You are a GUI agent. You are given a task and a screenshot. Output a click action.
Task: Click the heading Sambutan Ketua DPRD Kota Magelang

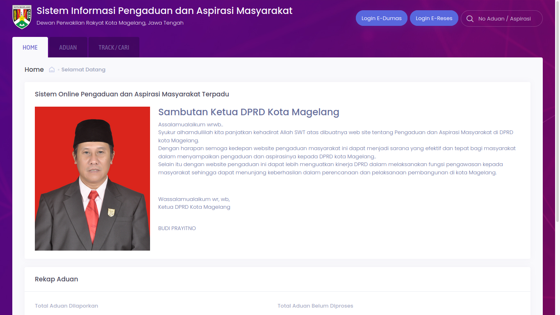pos(249,112)
